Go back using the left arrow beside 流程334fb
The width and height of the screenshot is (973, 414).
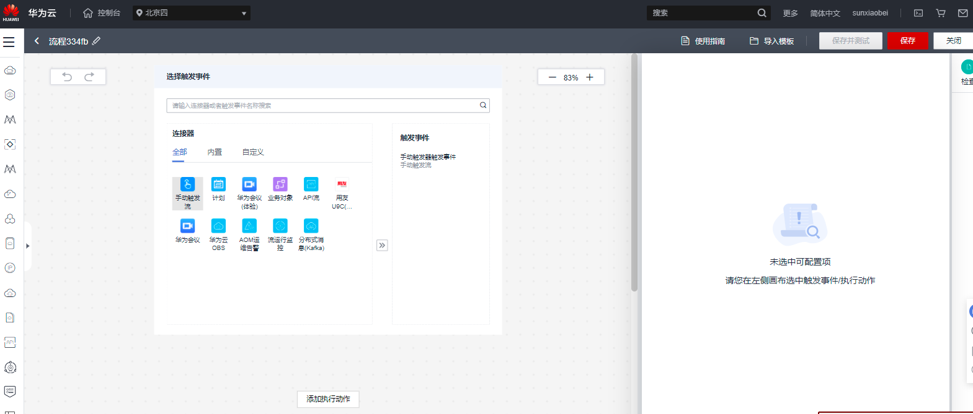pos(37,41)
